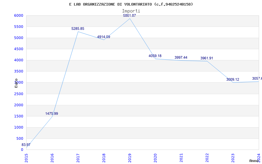Click the y-axis value 4500
This screenshot has height=164, width=262.
[19, 49]
